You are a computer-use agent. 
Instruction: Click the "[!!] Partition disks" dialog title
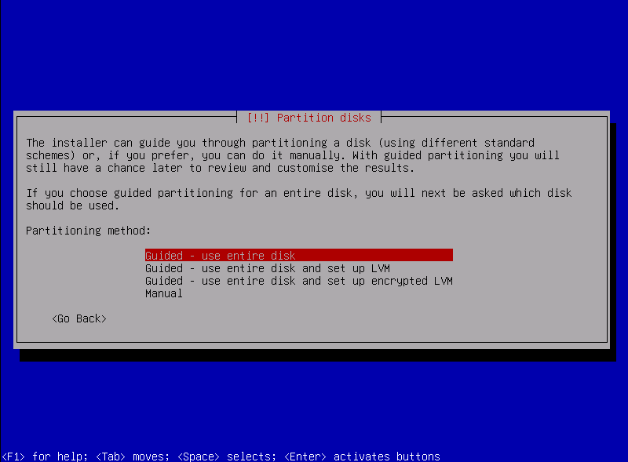[x=309, y=118]
